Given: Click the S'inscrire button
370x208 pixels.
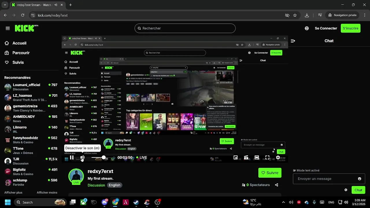Looking at the screenshot, I should point(350,28).
